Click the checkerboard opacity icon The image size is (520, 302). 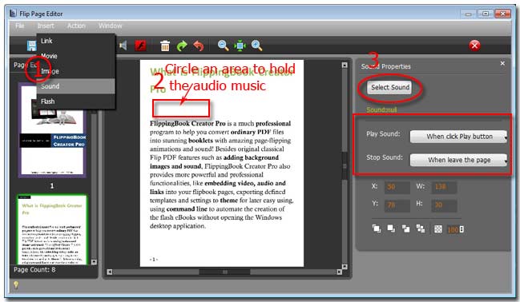coord(438,229)
